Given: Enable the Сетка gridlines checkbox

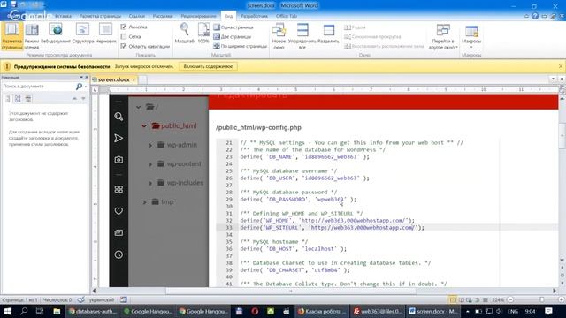Looking at the screenshot, I should click(x=124, y=36).
